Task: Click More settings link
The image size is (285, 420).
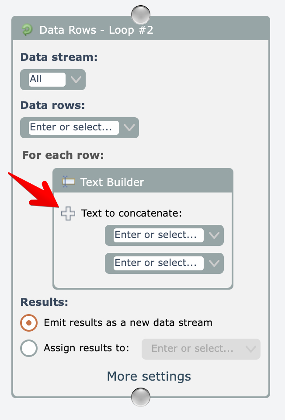Action: pos(149,376)
